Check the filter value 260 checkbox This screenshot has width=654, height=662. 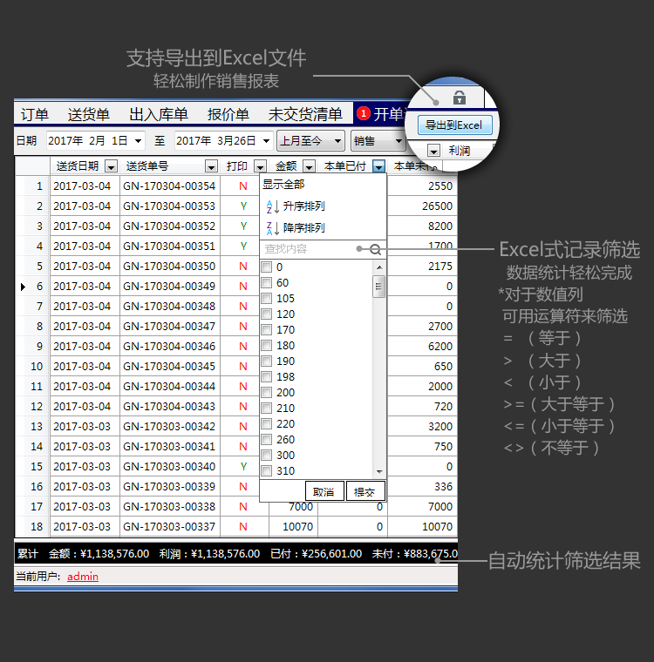click(267, 440)
